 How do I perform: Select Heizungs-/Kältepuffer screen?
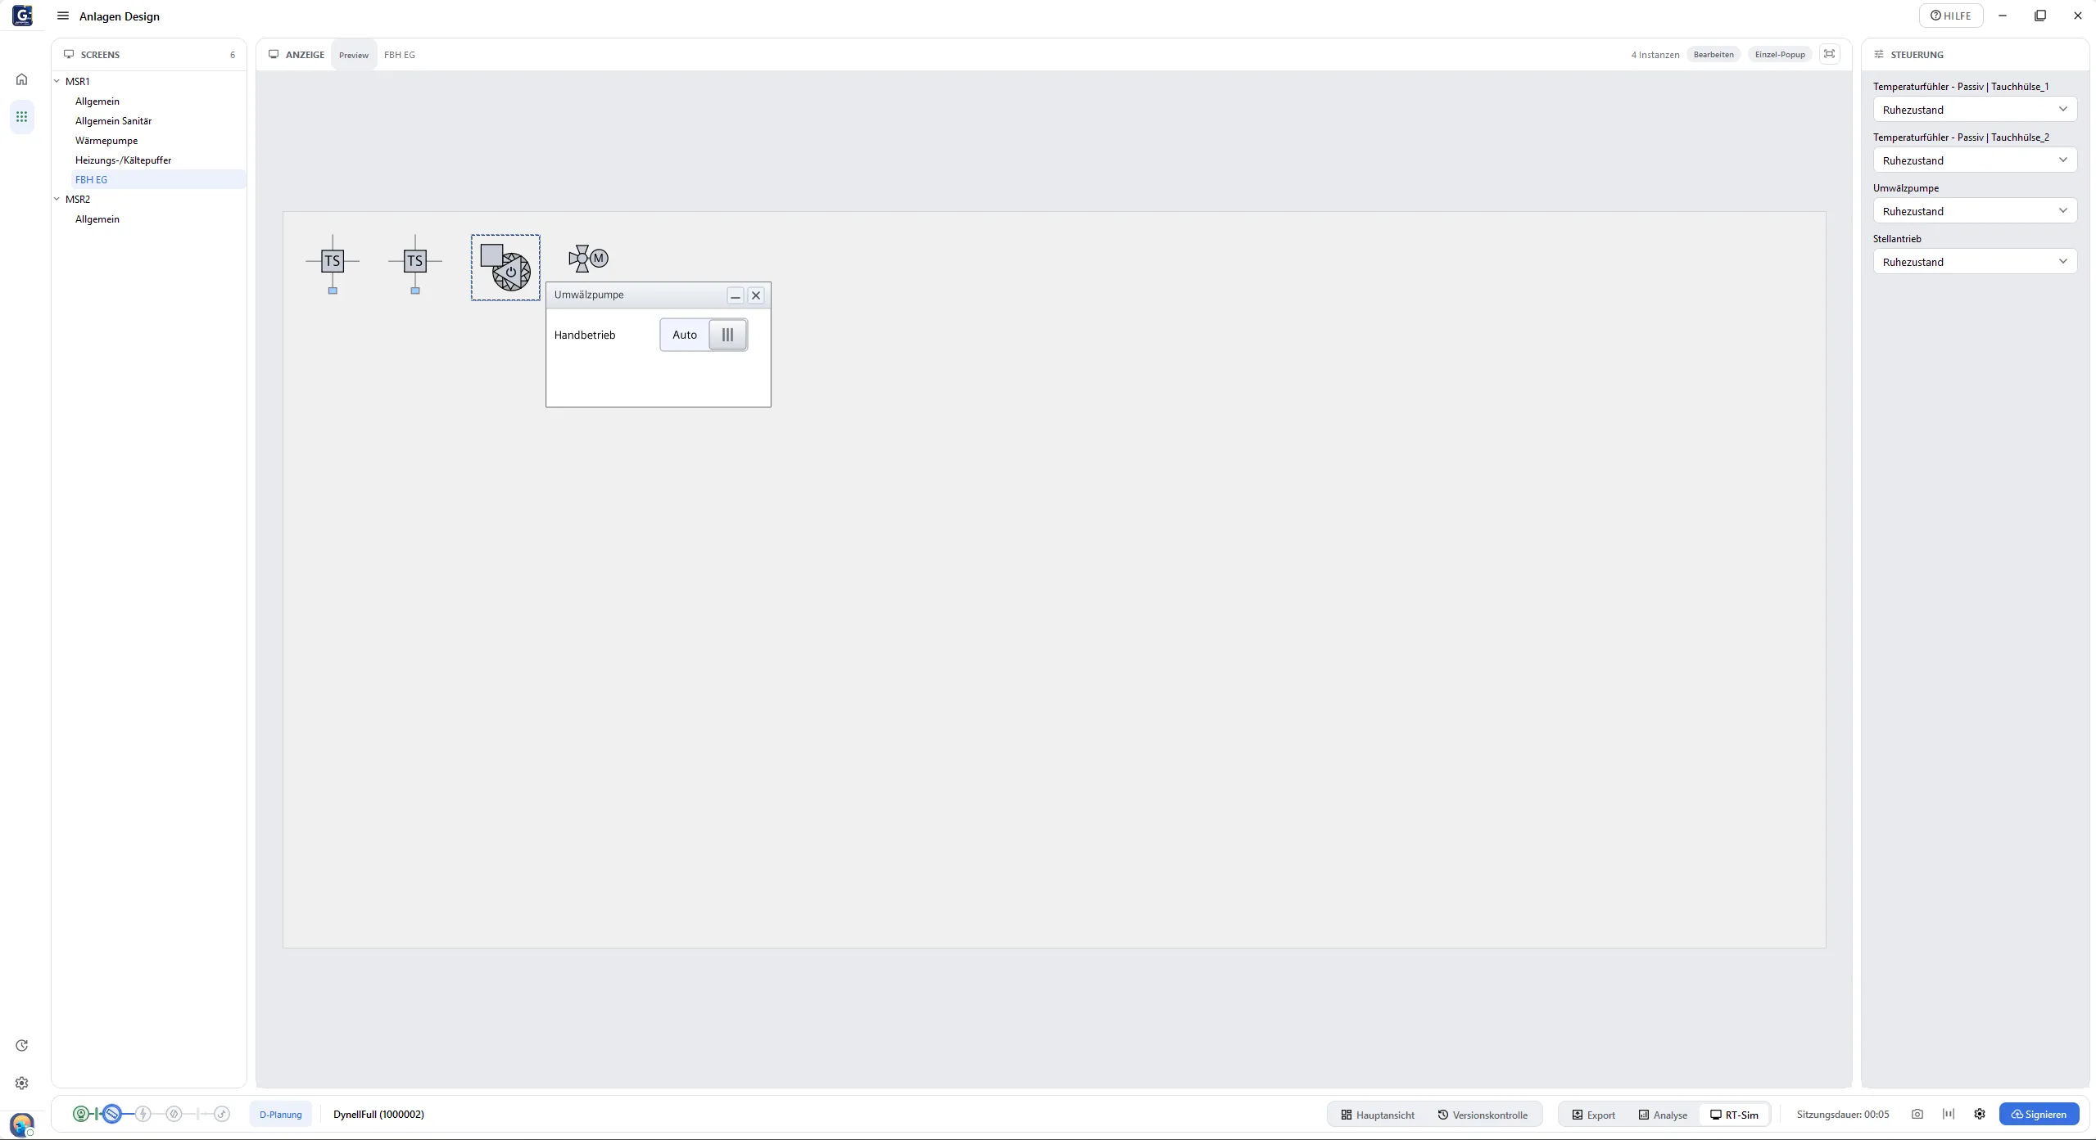coord(123,160)
